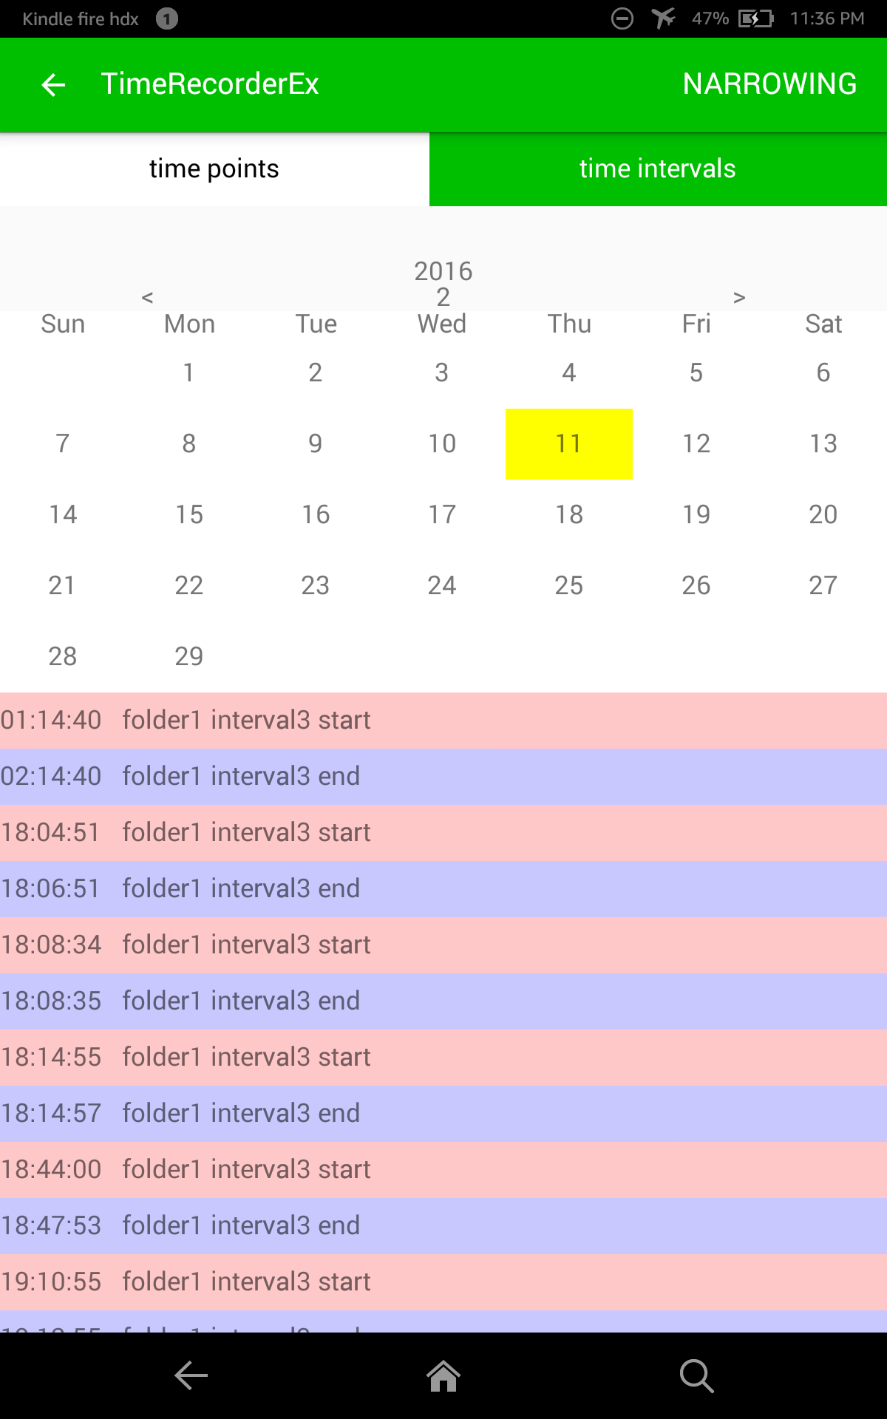Open search from the bottom navigation bar
The image size is (887, 1419).
(696, 1376)
